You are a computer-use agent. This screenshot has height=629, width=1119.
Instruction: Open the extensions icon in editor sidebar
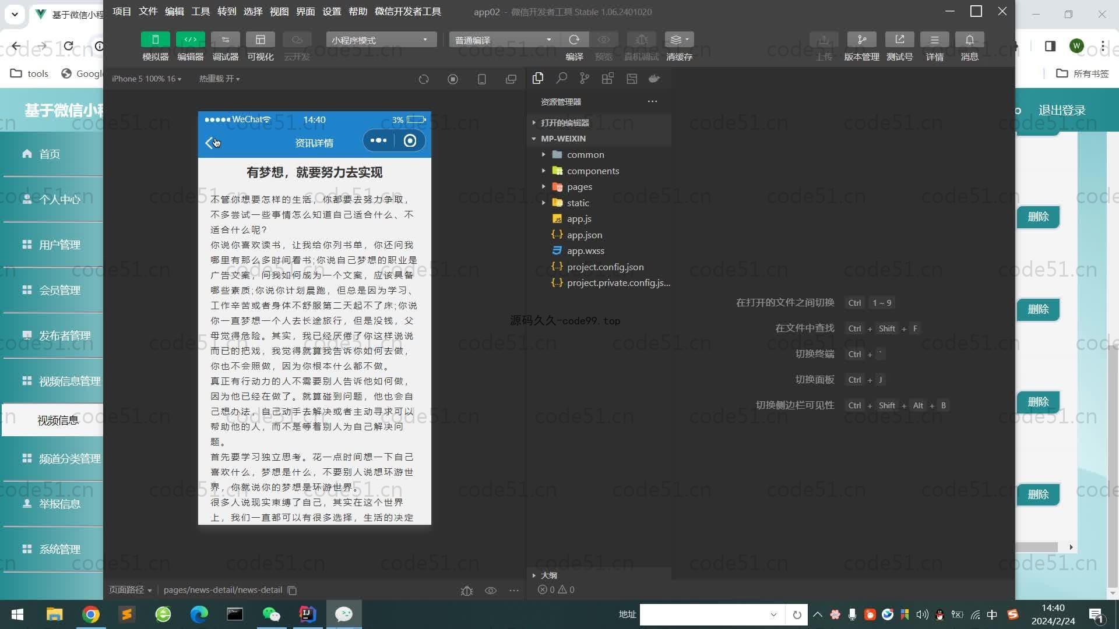[x=608, y=78]
